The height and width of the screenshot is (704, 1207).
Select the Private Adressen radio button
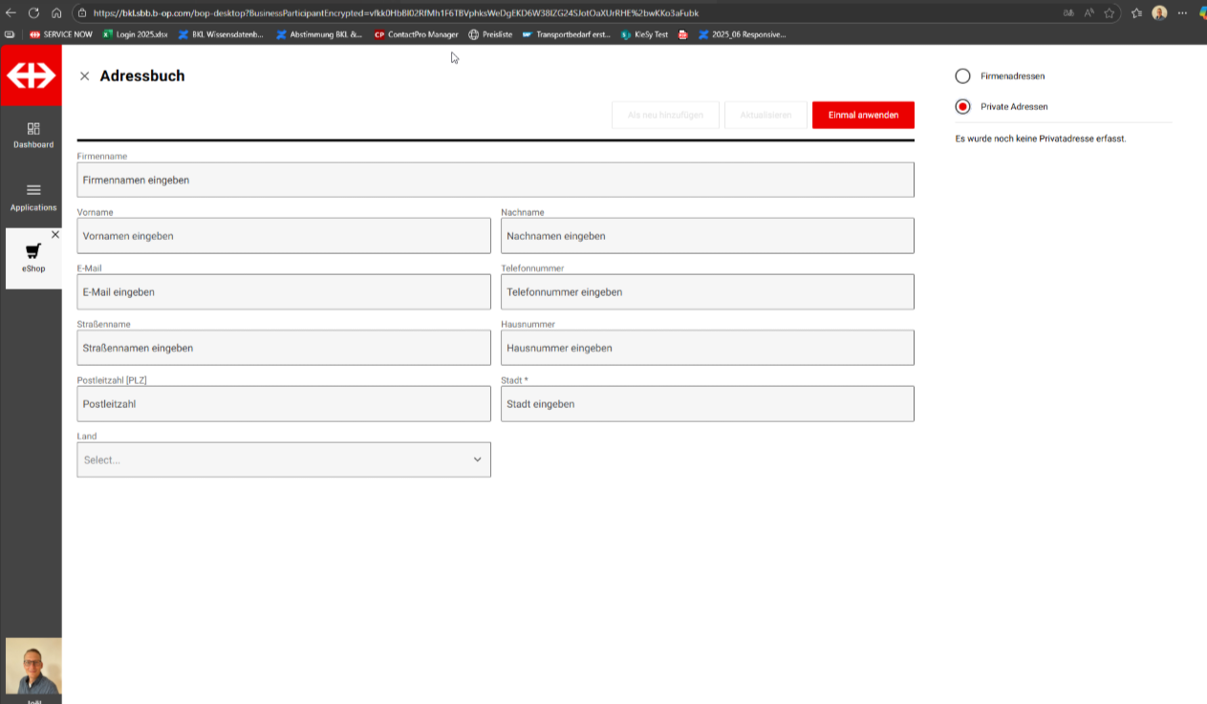click(962, 106)
